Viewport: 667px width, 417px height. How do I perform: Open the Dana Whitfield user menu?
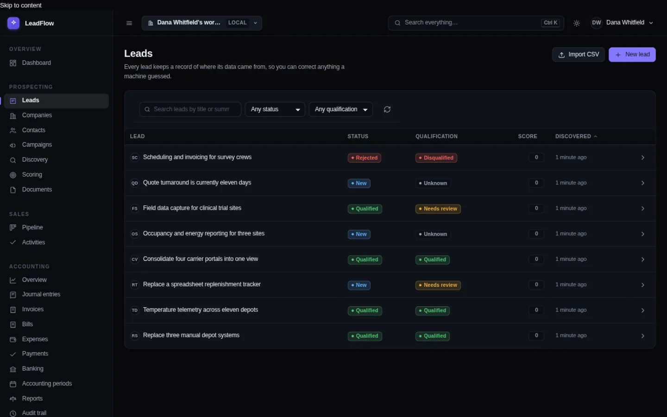622,23
